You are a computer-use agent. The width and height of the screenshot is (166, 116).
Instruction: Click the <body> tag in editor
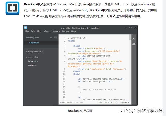[x=77, y=74]
